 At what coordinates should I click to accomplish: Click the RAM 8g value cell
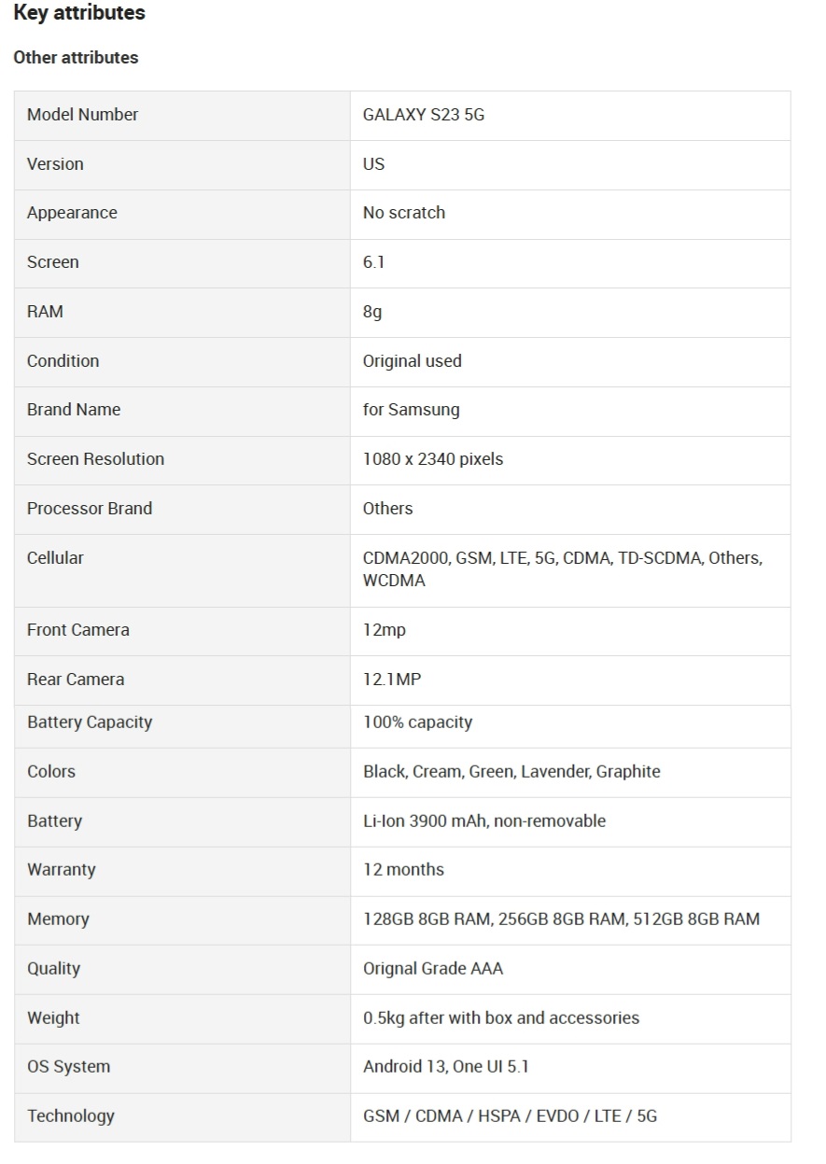372,312
